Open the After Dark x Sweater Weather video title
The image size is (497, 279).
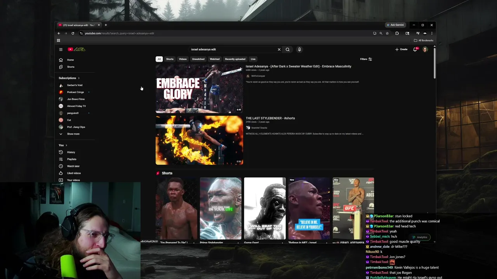click(x=298, y=66)
